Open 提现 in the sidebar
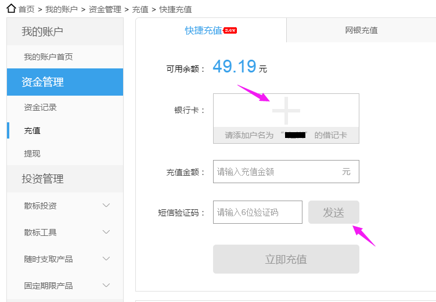The height and width of the screenshot is (302, 436). 32,154
